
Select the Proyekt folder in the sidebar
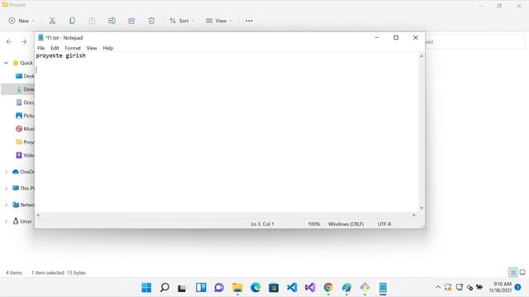tap(25, 142)
